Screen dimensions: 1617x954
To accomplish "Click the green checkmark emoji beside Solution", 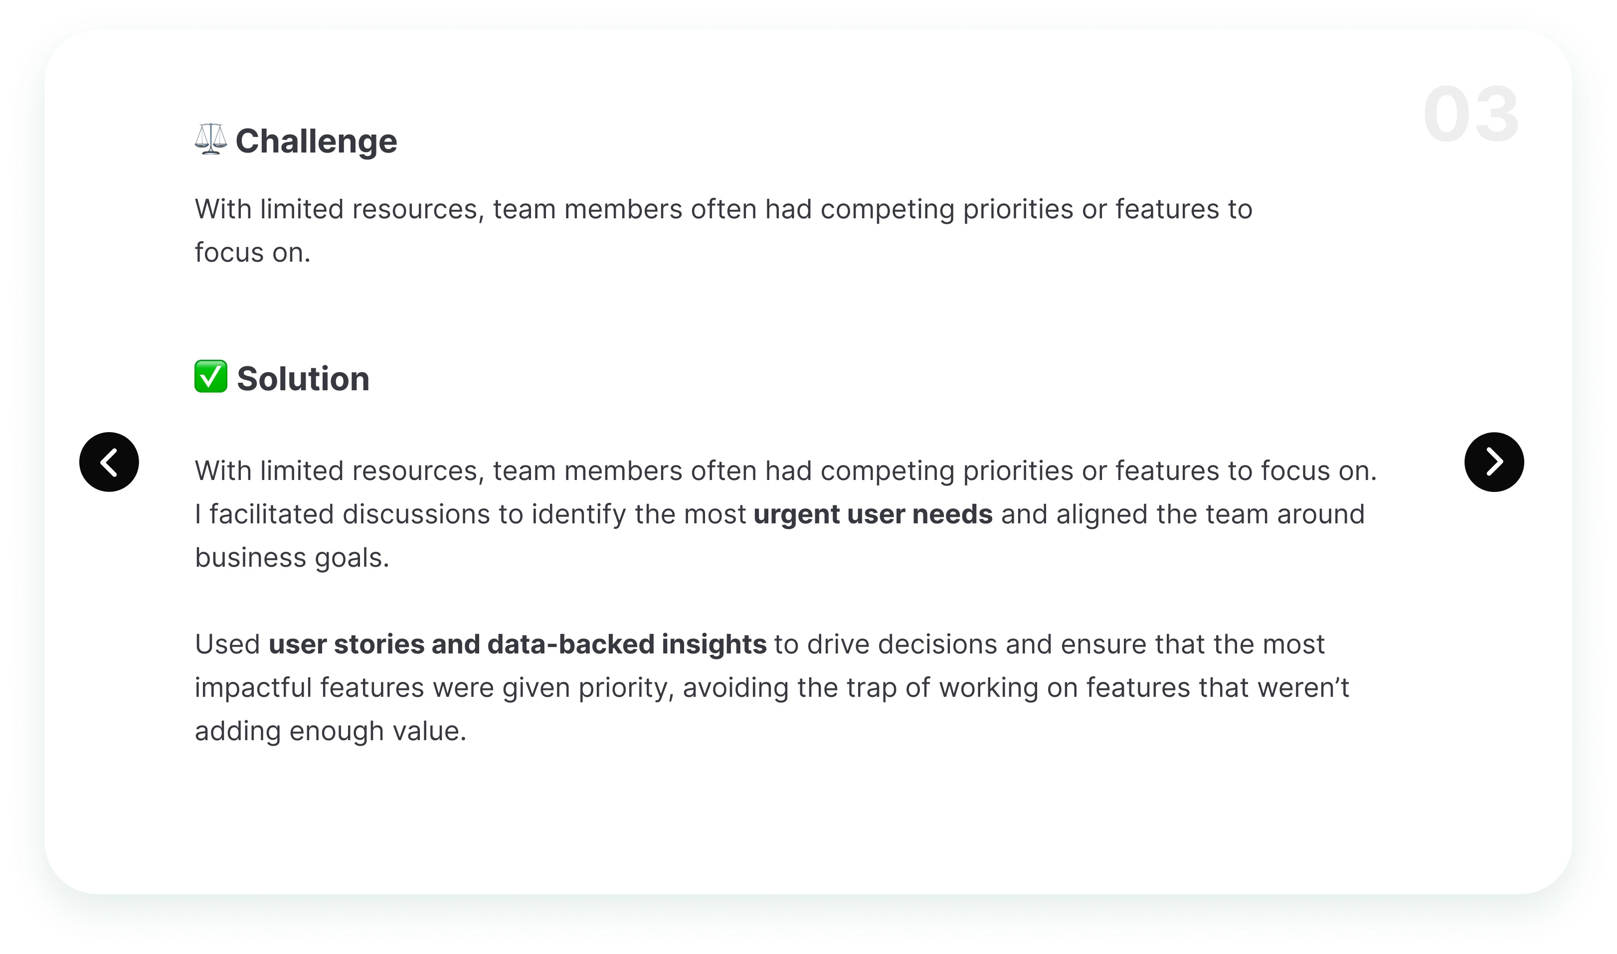I will click(211, 377).
